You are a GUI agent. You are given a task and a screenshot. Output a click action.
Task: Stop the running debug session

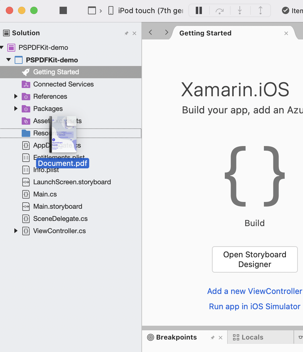click(x=63, y=10)
